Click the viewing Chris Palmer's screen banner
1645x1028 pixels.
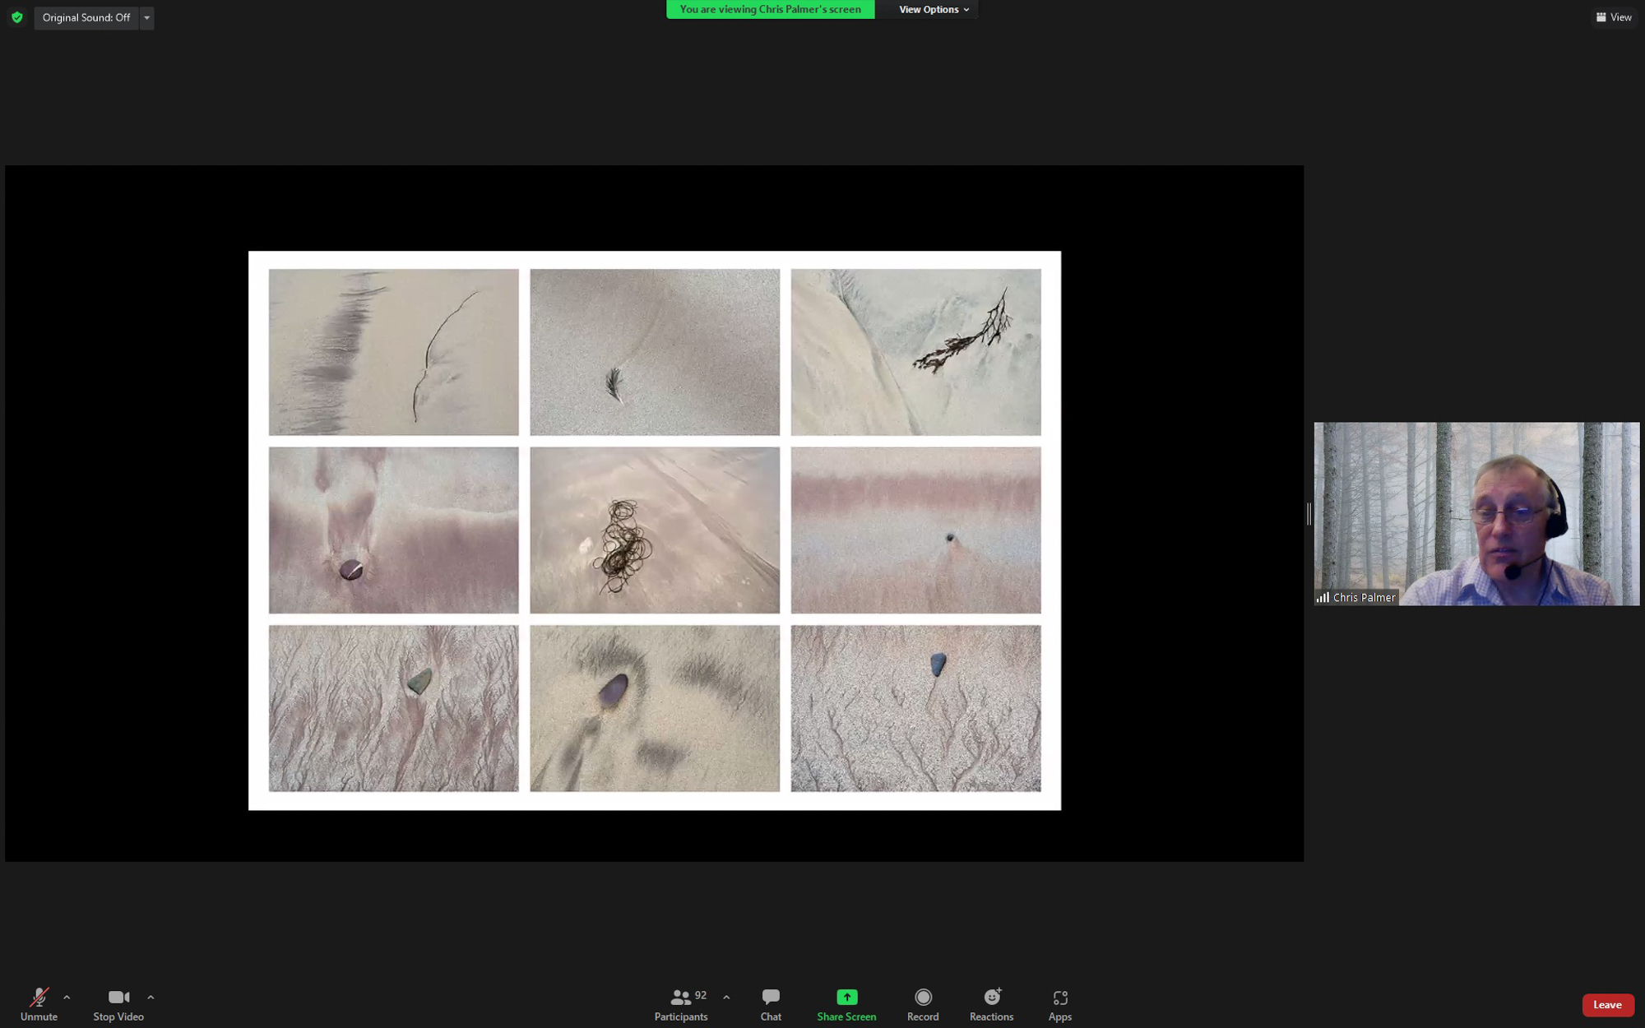click(770, 9)
